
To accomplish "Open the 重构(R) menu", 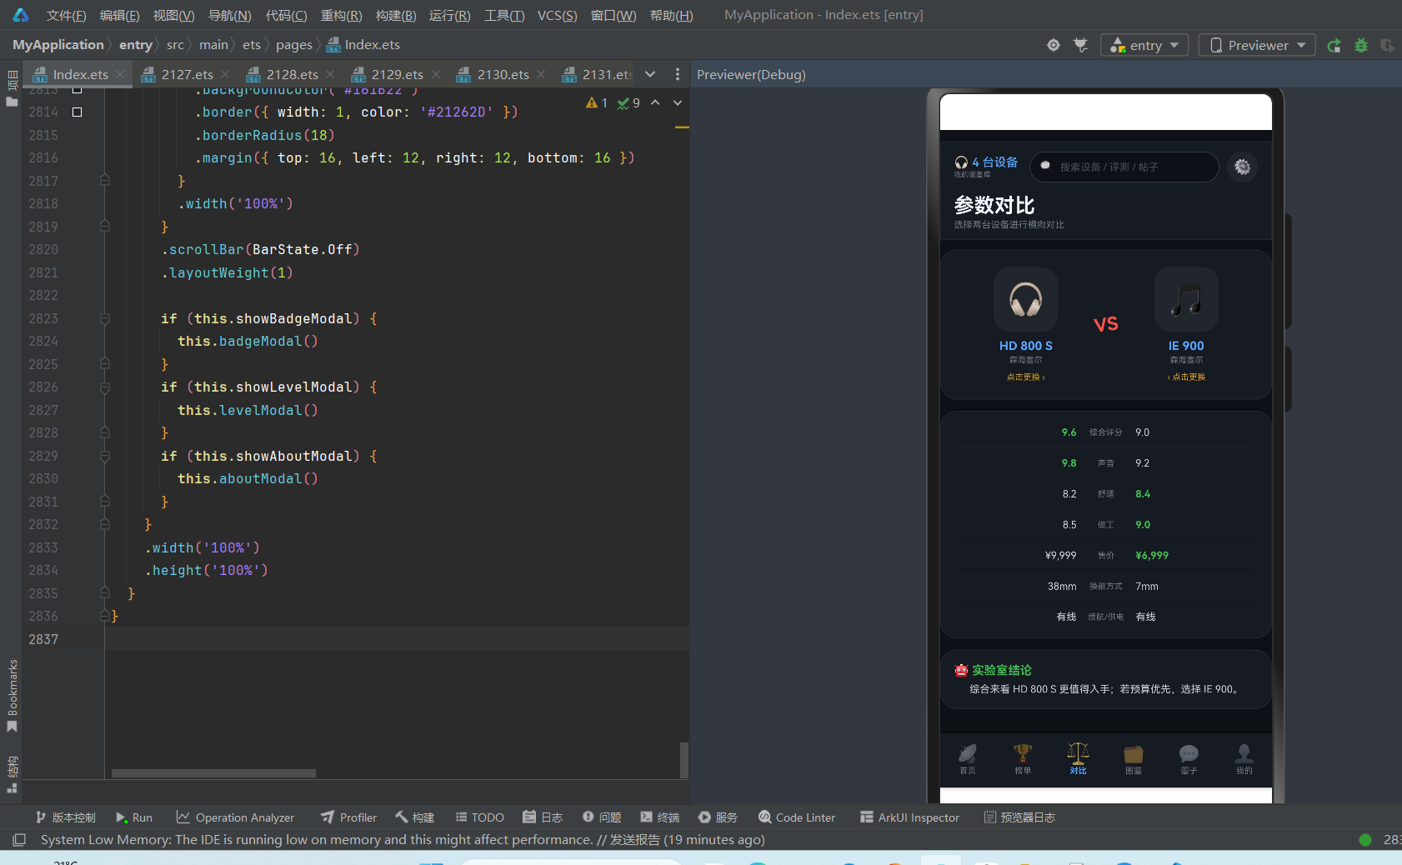I will (342, 15).
